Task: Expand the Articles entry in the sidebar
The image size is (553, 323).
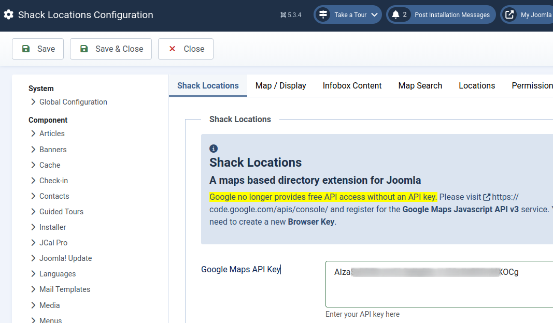Action: pos(52,134)
